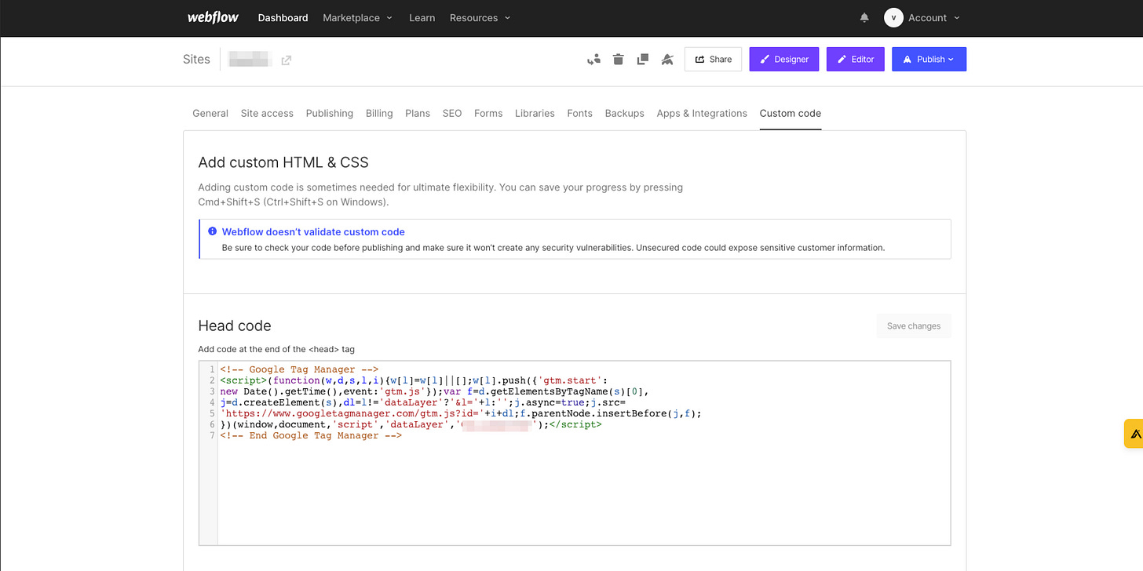
Task: Click the 'Head code' heading
Action: coord(235,326)
